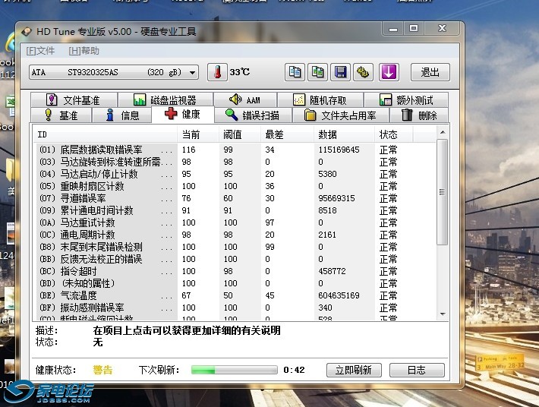Open the [F]文件 menu
The width and height of the screenshot is (539, 407).
pos(40,51)
